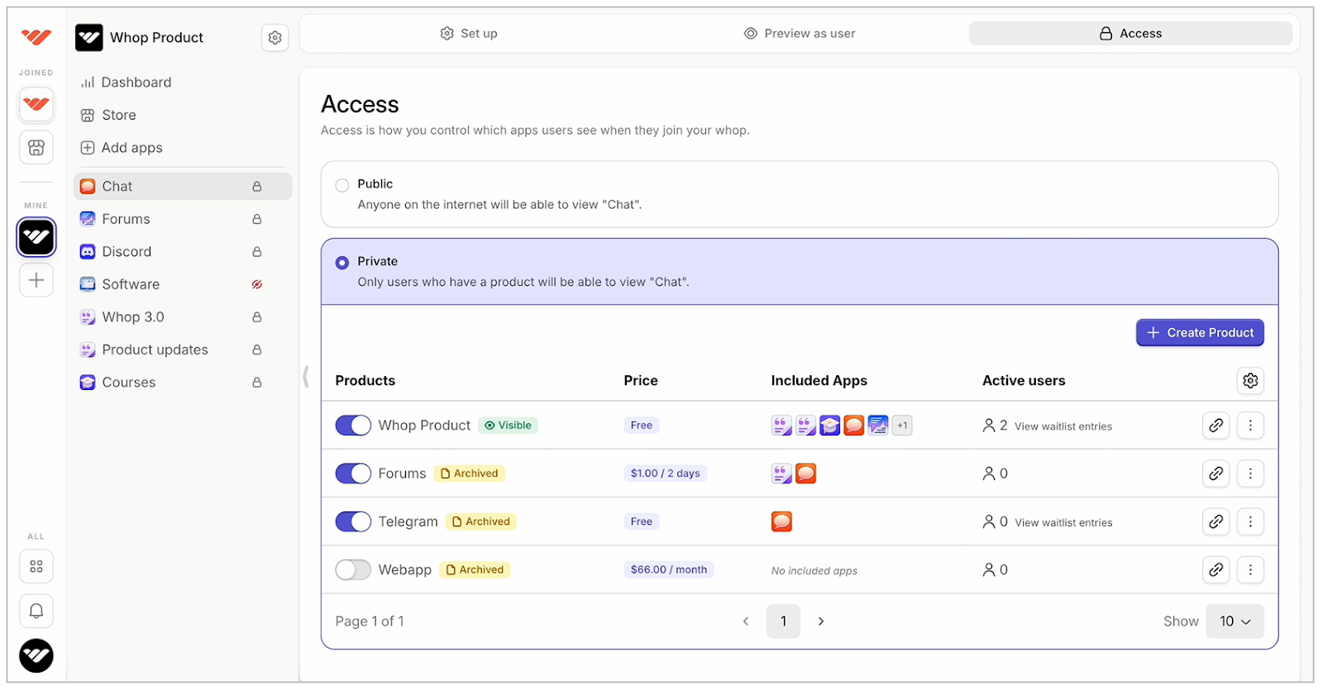1323x690 pixels.
Task: Open the Whop logo at top of rail
Action: 36,36
